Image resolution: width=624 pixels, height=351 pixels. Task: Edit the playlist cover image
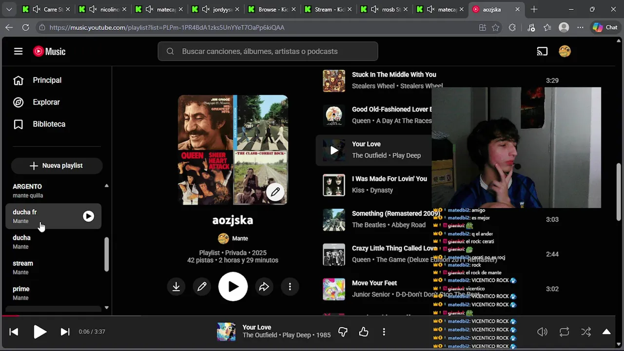275,192
